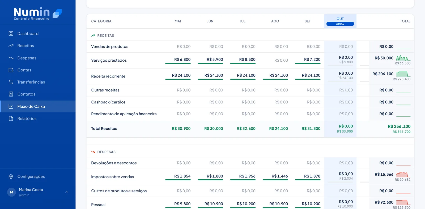Image resolution: width=425 pixels, height=209 pixels.
Task: Click the Receitas trending-up sidebar icon
Action: (x=11, y=46)
